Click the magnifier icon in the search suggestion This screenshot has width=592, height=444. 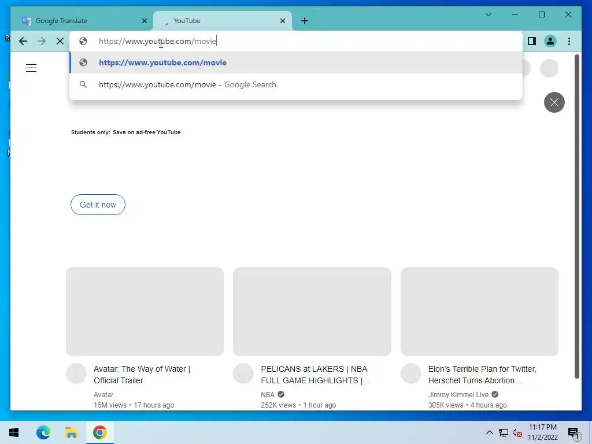pyautogui.click(x=83, y=84)
